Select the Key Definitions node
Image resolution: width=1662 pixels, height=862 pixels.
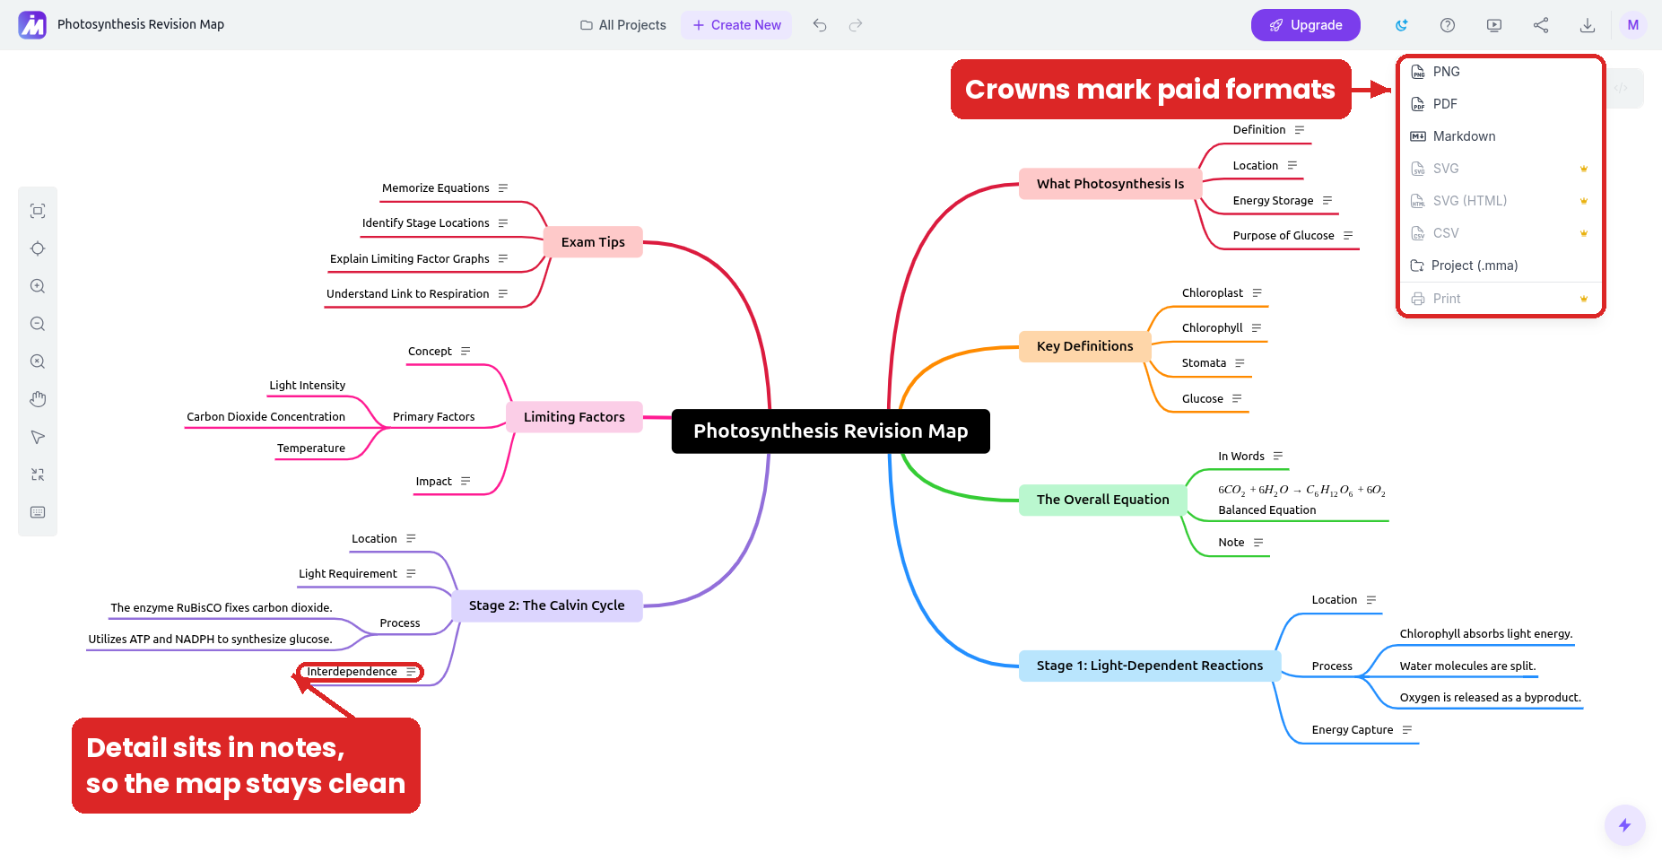pyautogui.click(x=1084, y=346)
